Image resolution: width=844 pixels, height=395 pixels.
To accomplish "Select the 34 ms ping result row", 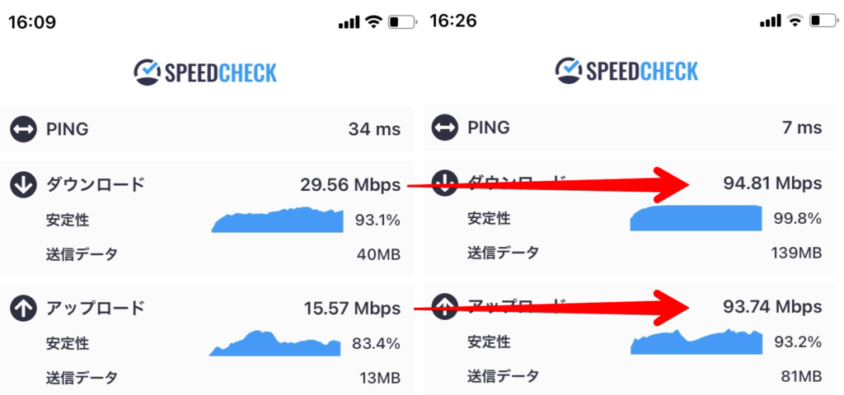I will coord(207,129).
